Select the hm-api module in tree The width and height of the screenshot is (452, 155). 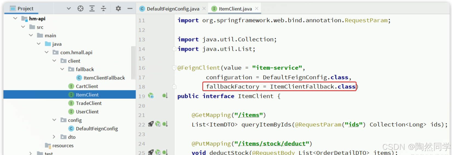(37, 19)
